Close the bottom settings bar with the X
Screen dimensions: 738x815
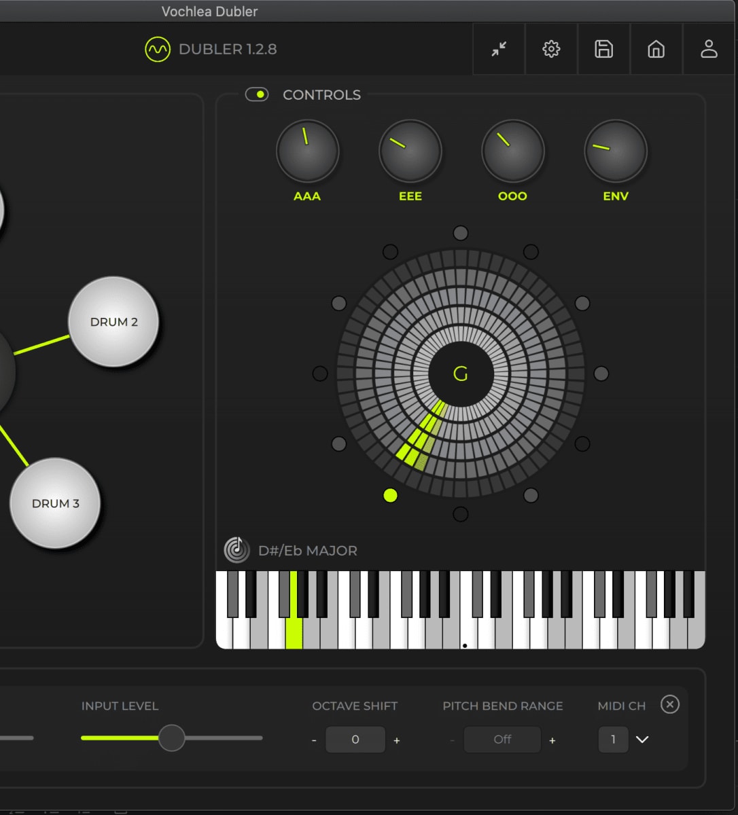coord(670,704)
